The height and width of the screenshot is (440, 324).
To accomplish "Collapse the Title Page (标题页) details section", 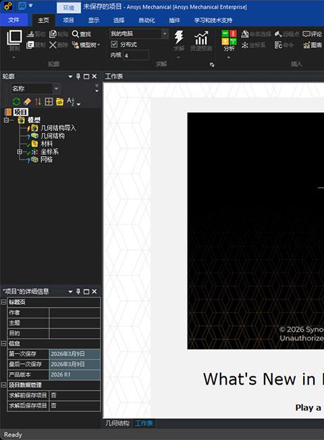I will click(x=3, y=302).
